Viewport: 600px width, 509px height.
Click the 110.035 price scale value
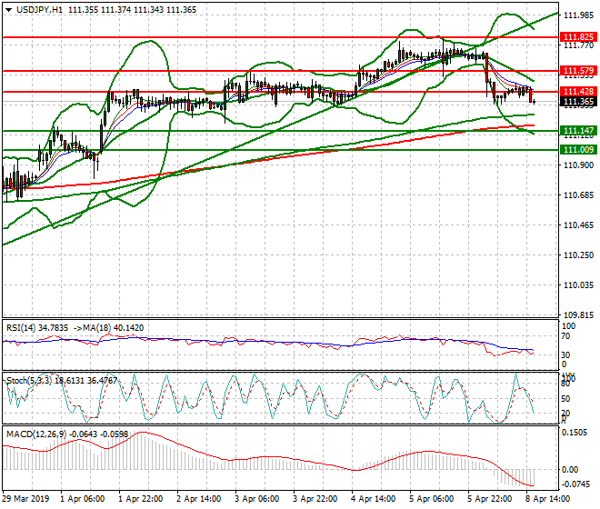pyautogui.click(x=578, y=285)
